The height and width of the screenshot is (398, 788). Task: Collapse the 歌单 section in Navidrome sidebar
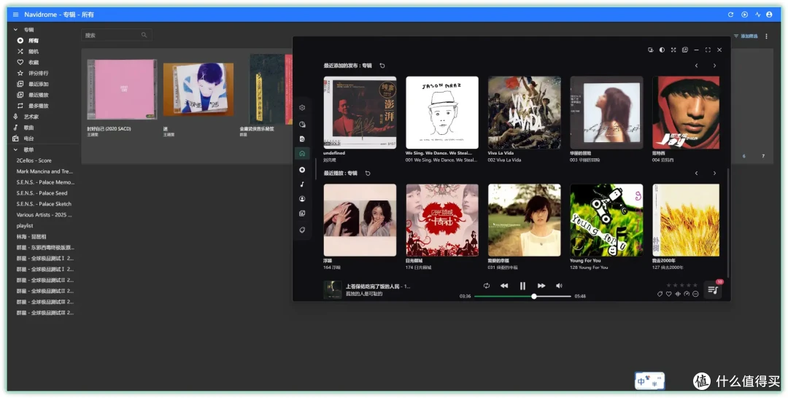[x=15, y=149]
